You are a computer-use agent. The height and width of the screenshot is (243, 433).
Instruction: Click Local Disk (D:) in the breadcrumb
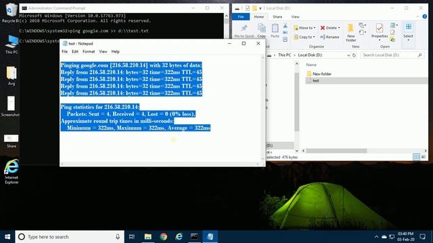click(310, 55)
